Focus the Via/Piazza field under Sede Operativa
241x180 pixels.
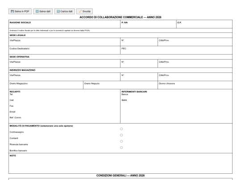click(64, 64)
